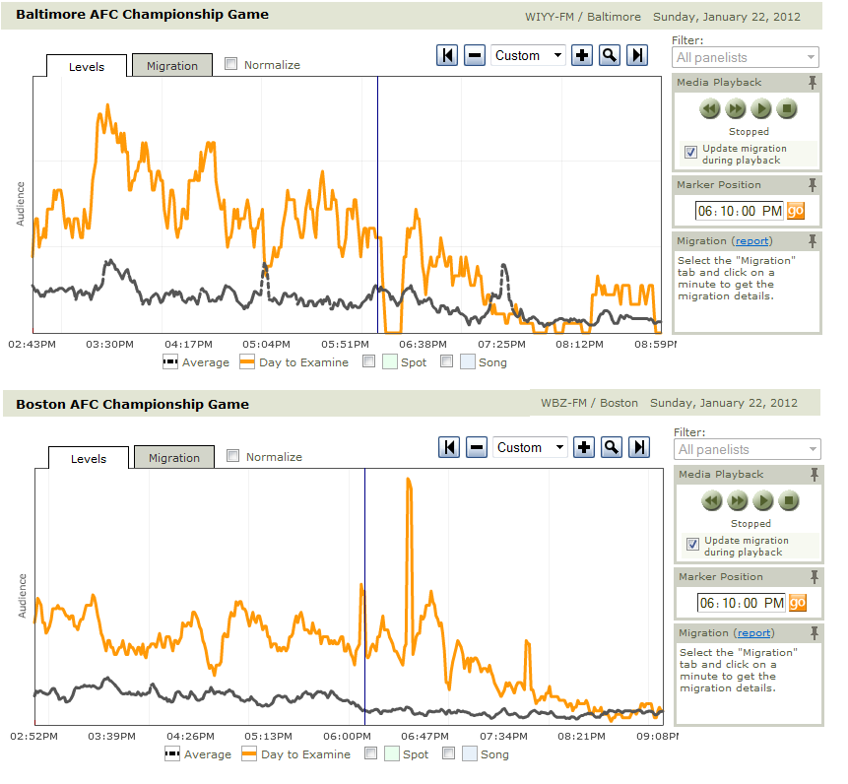Screen dimensions: 848x784
Task: Jump to start in Boston chart toolbar
Action: click(450, 448)
